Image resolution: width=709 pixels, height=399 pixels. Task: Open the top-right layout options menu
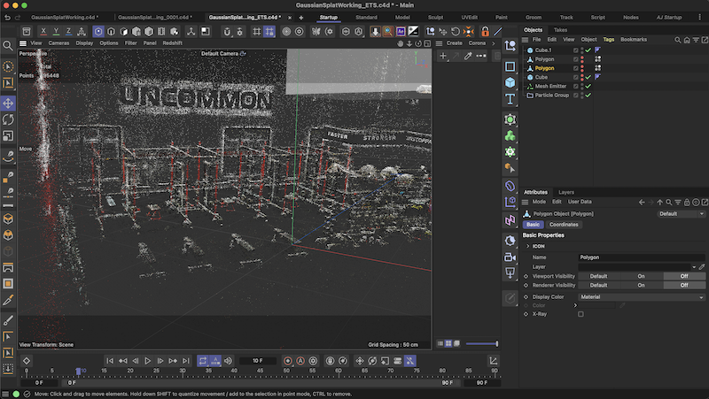700,17
